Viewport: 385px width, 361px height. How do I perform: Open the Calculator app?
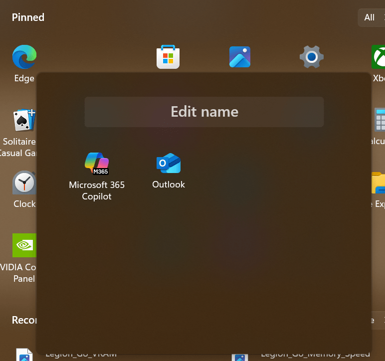(x=380, y=121)
